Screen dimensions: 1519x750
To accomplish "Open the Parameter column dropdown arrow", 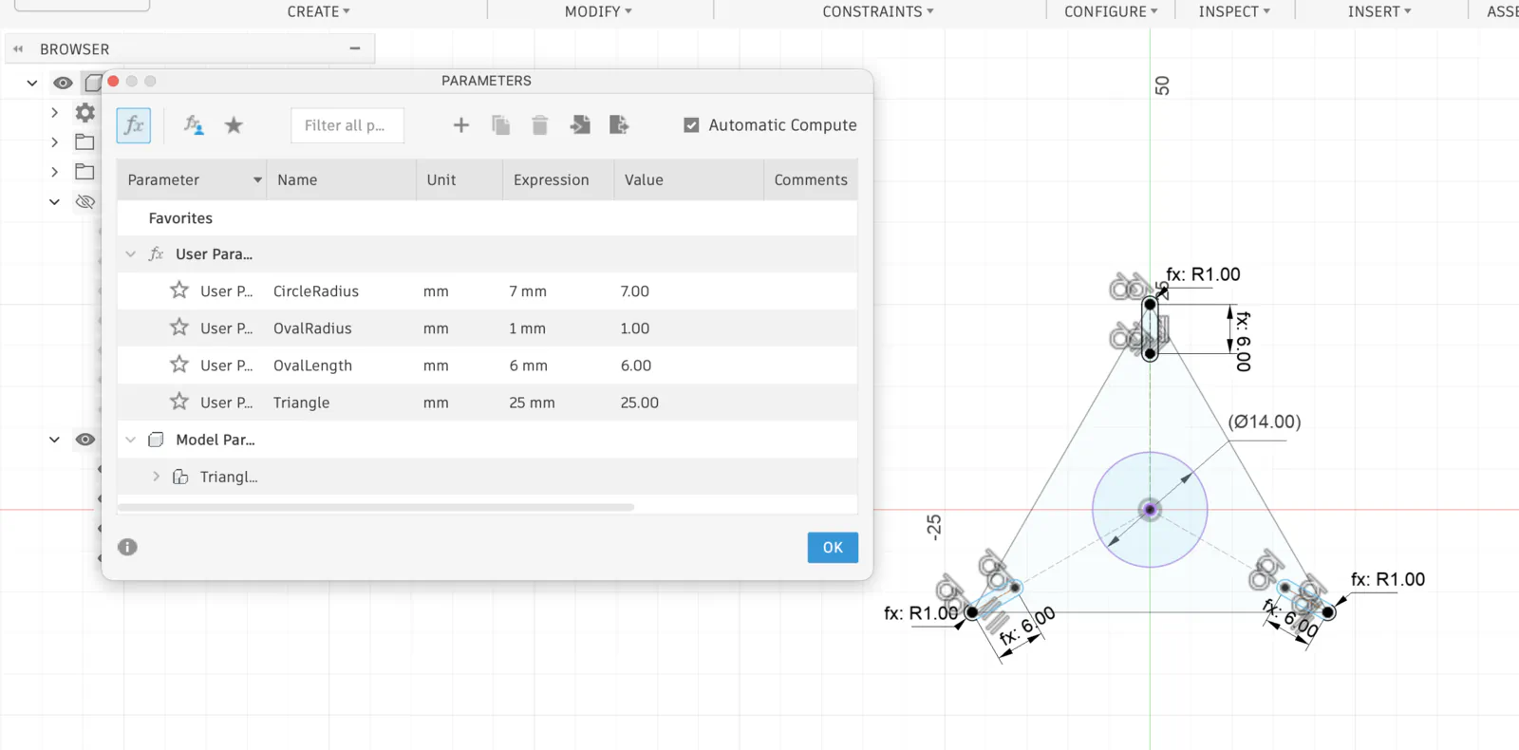I will click(257, 180).
